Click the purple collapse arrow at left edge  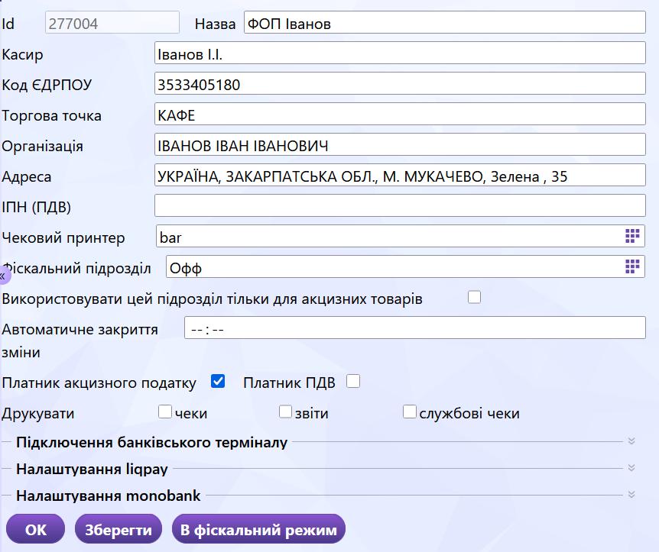coord(3,276)
